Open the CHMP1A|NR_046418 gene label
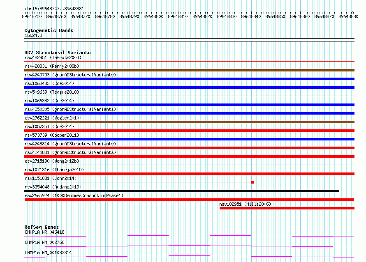This screenshot has width=366, height=262. [x=44, y=232]
